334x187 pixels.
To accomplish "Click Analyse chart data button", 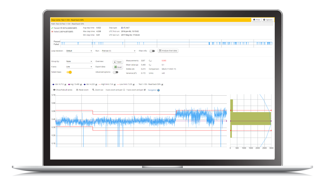I will [168, 51].
